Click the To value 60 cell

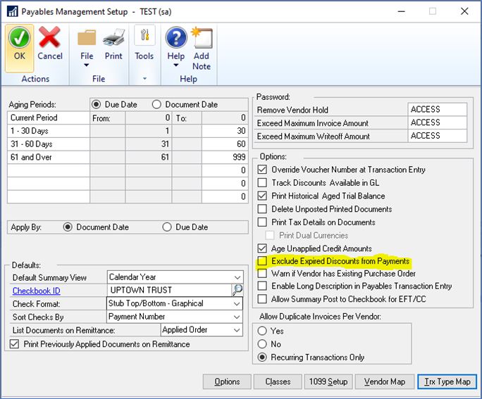(225, 144)
